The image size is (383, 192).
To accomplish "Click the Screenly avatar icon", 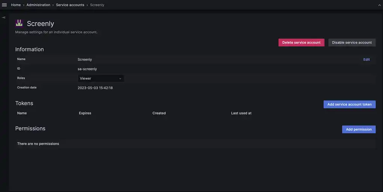I will (x=19, y=23).
